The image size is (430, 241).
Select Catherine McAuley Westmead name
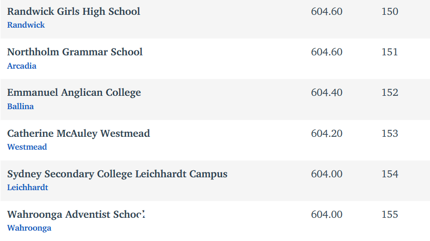pos(79,133)
